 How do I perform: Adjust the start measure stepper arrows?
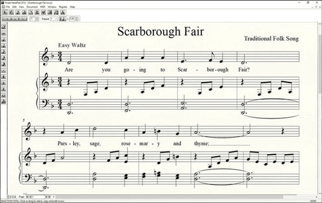pyautogui.click(x=37, y=19)
